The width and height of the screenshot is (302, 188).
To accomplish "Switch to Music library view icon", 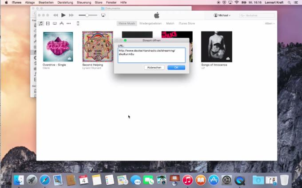I will coord(41,23).
